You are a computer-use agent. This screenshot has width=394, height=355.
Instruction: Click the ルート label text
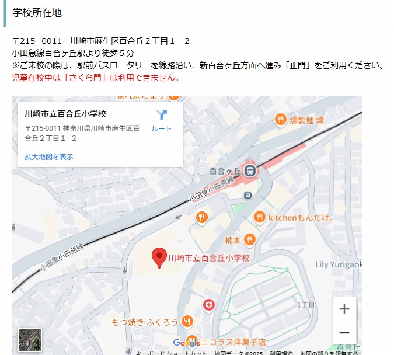(161, 129)
